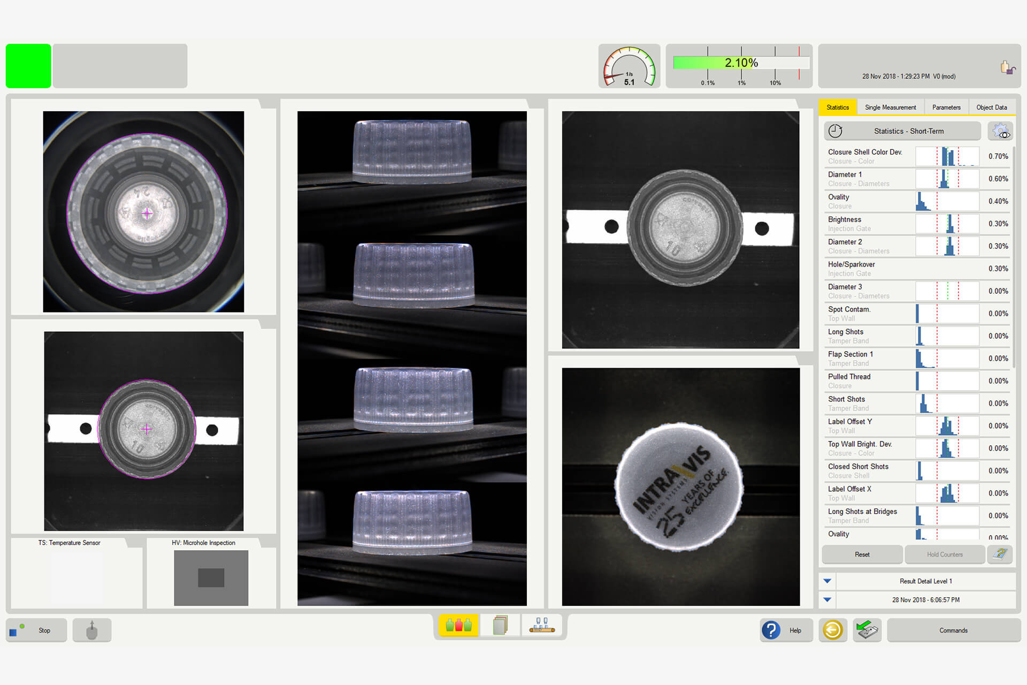Toggle the hand sampling icon at top right
The width and height of the screenshot is (1027, 685).
1008,67
